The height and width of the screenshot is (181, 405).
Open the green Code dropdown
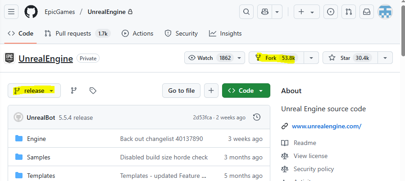click(246, 90)
